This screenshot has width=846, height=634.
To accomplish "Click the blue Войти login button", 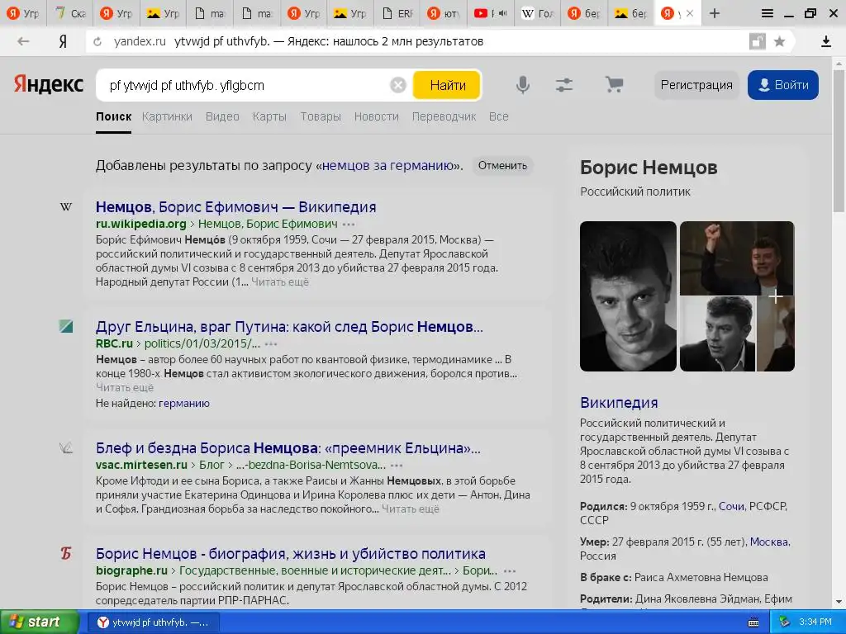I will [x=783, y=85].
